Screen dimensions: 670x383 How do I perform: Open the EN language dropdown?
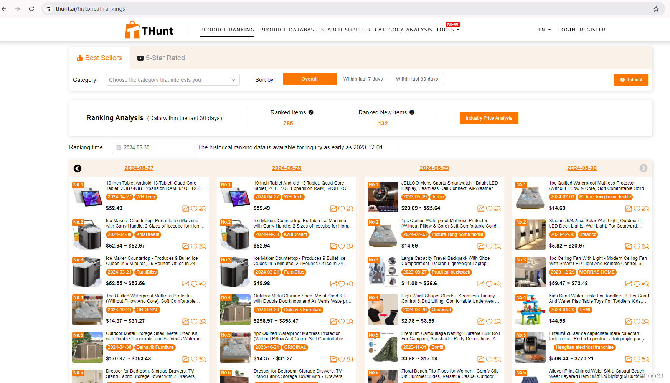click(x=545, y=30)
